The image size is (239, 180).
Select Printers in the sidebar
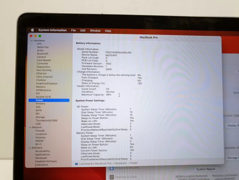pyautogui.click(x=40, y=104)
